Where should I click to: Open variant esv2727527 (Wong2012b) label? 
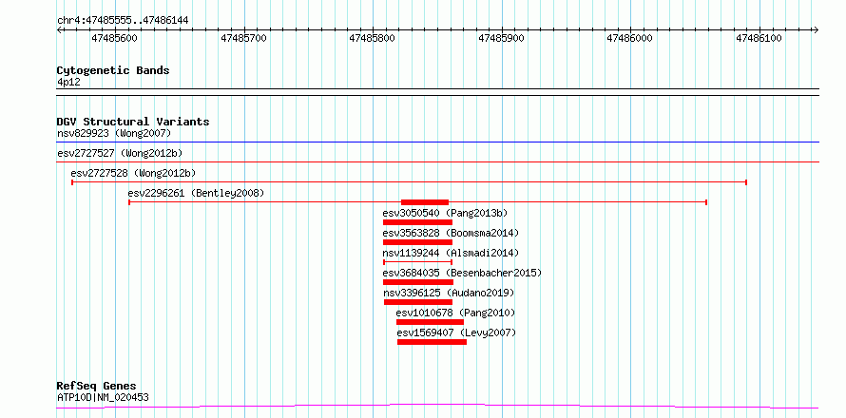coord(120,153)
